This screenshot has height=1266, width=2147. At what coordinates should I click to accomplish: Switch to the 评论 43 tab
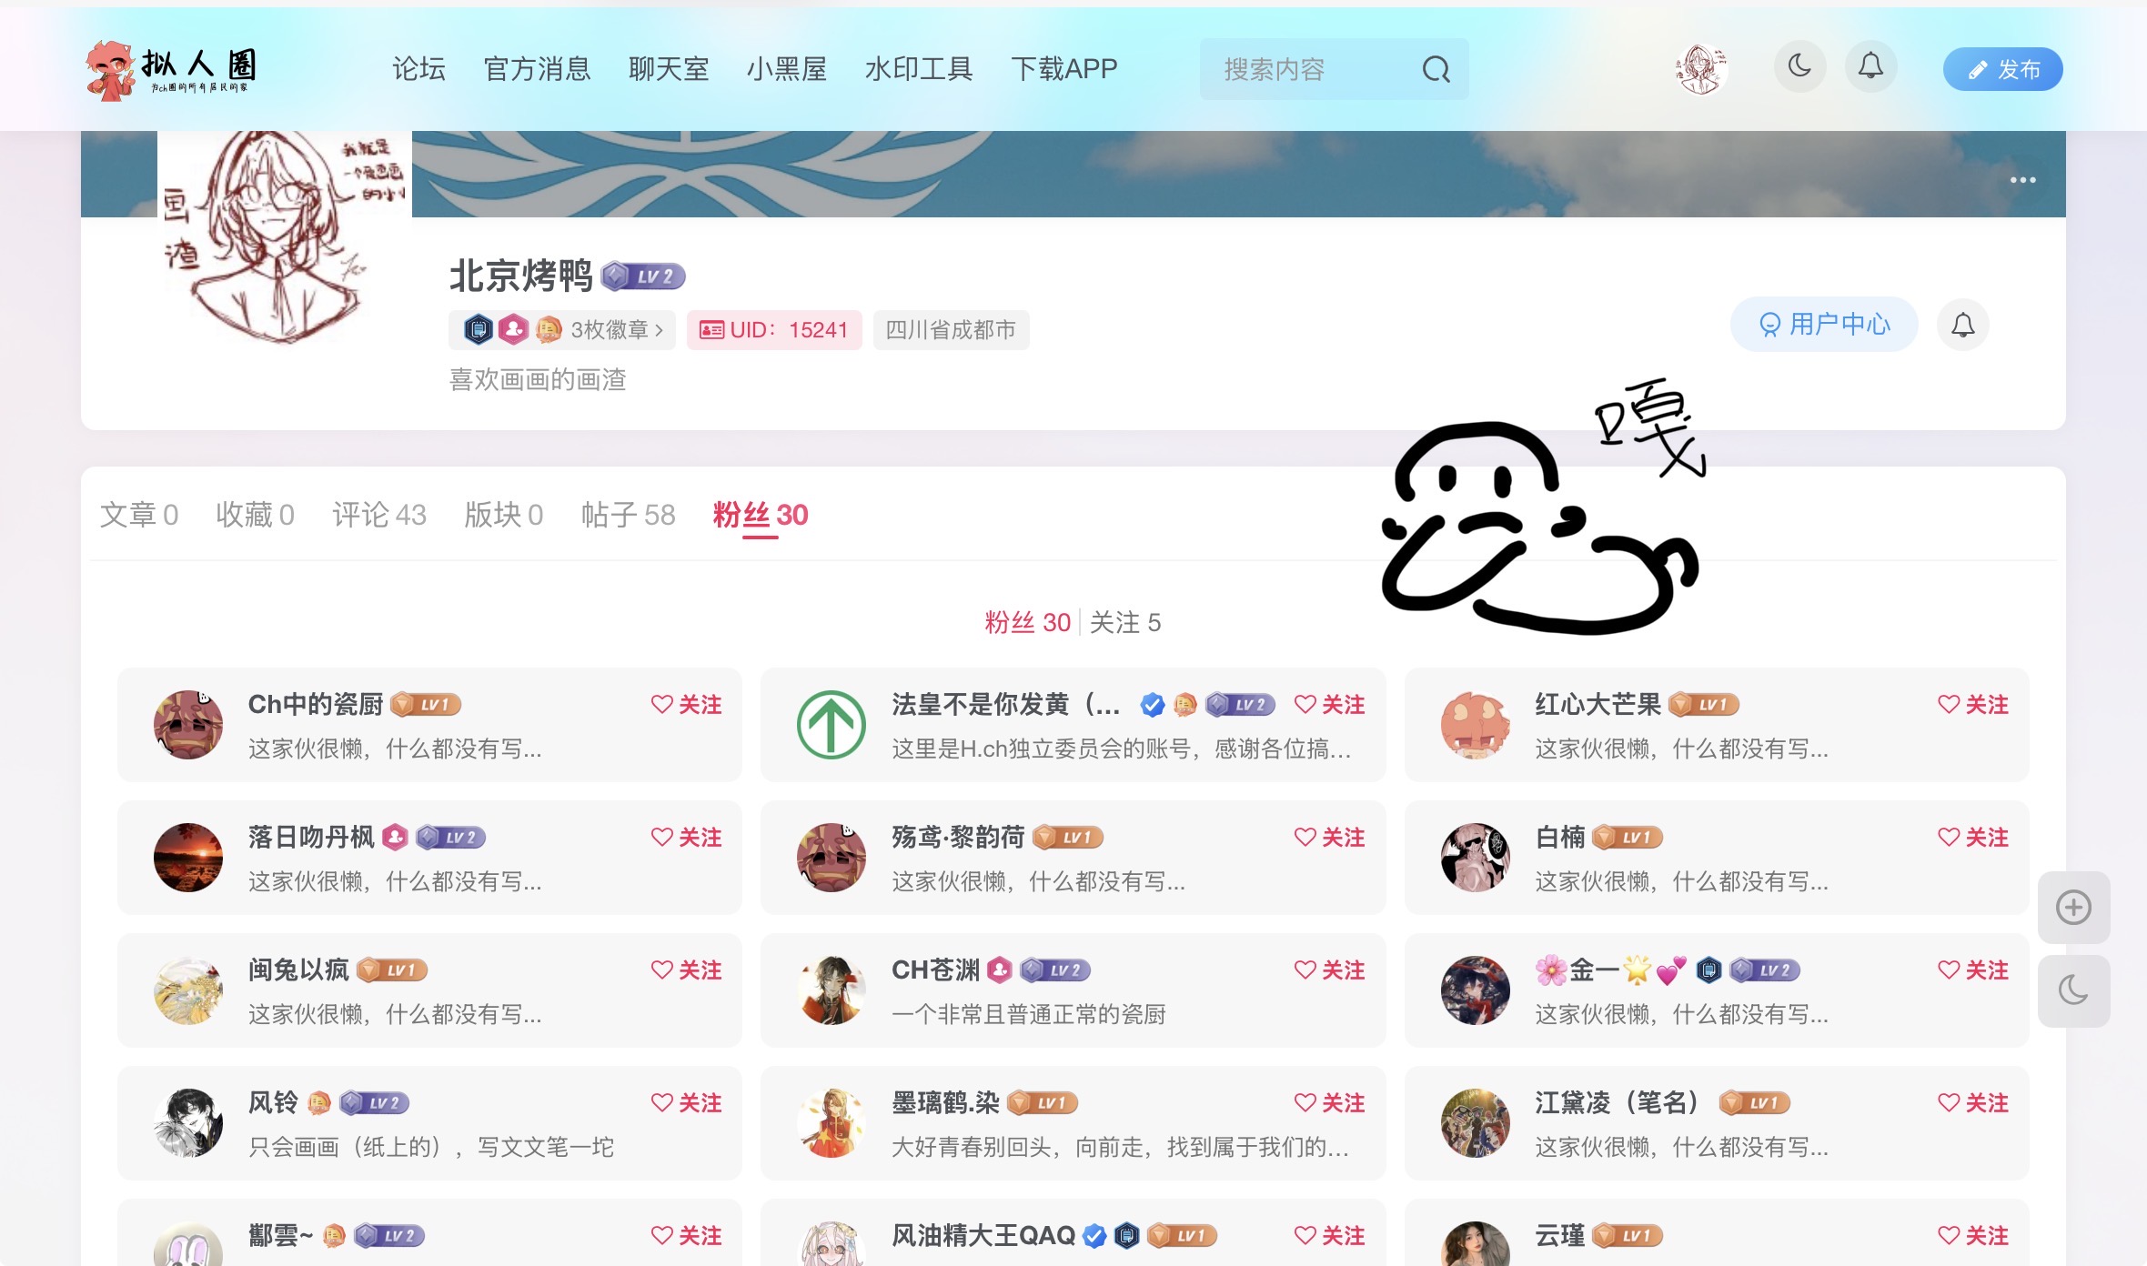pos(378,514)
